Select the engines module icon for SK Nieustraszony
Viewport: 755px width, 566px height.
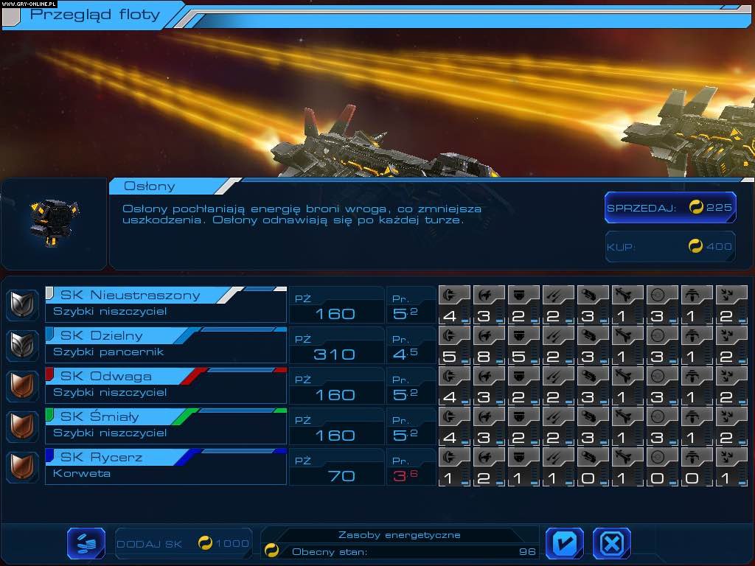tap(454, 295)
